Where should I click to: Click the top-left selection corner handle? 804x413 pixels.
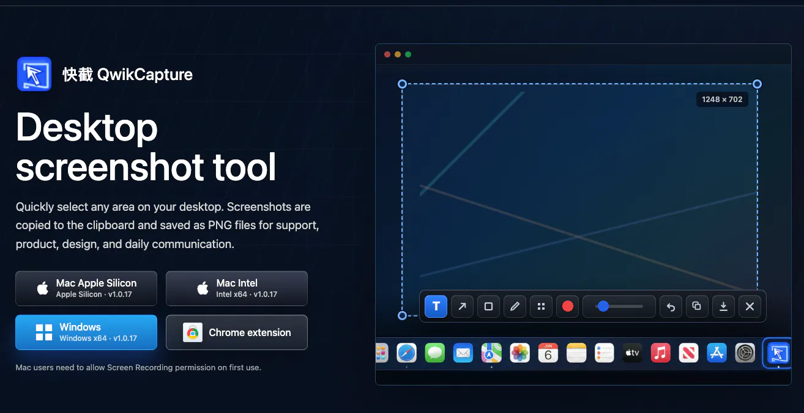(402, 84)
